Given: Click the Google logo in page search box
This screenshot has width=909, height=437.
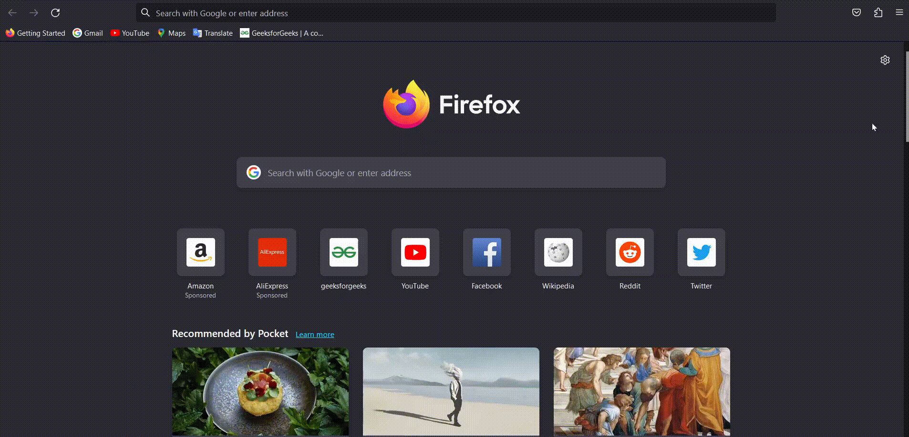Looking at the screenshot, I should click(254, 172).
